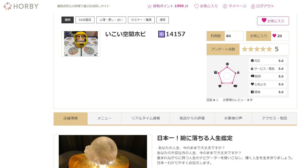The height and width of the screenshot is (168, 301).
Task: Click the pink heart next to 20
Action: point(274,36)
